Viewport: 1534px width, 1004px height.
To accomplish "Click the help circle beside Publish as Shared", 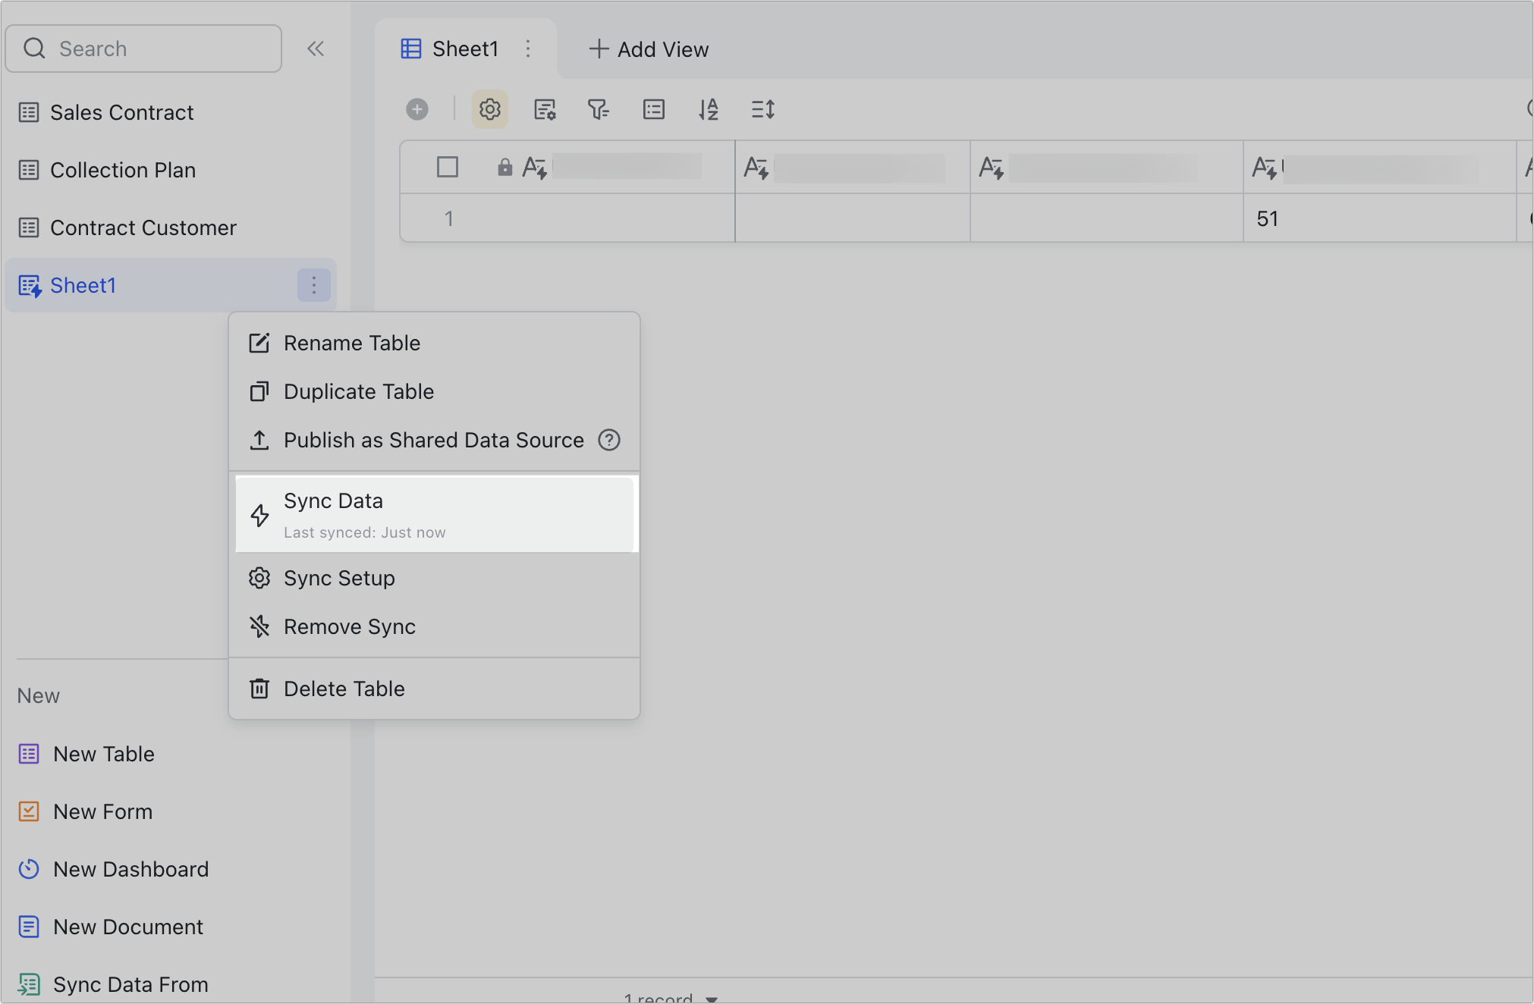I will 609,440.
